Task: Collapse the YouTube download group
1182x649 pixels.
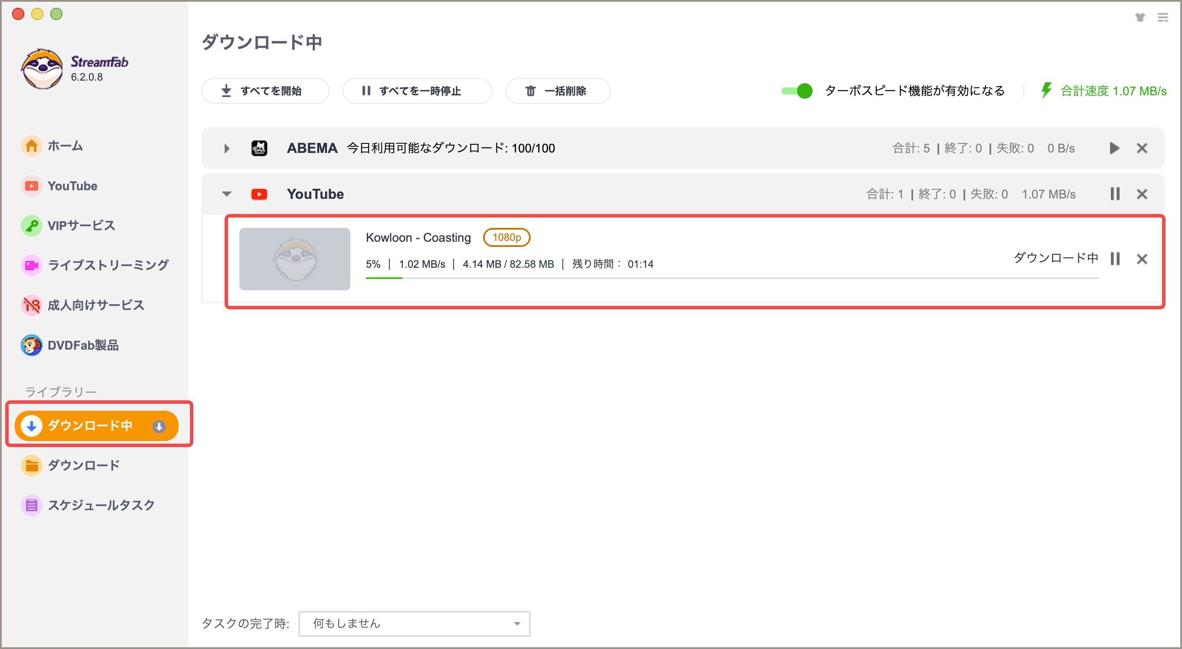Action: click(227, 194)
